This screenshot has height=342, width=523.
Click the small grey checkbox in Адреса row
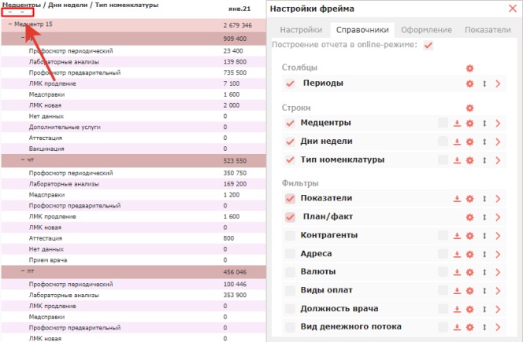(443, 254)
